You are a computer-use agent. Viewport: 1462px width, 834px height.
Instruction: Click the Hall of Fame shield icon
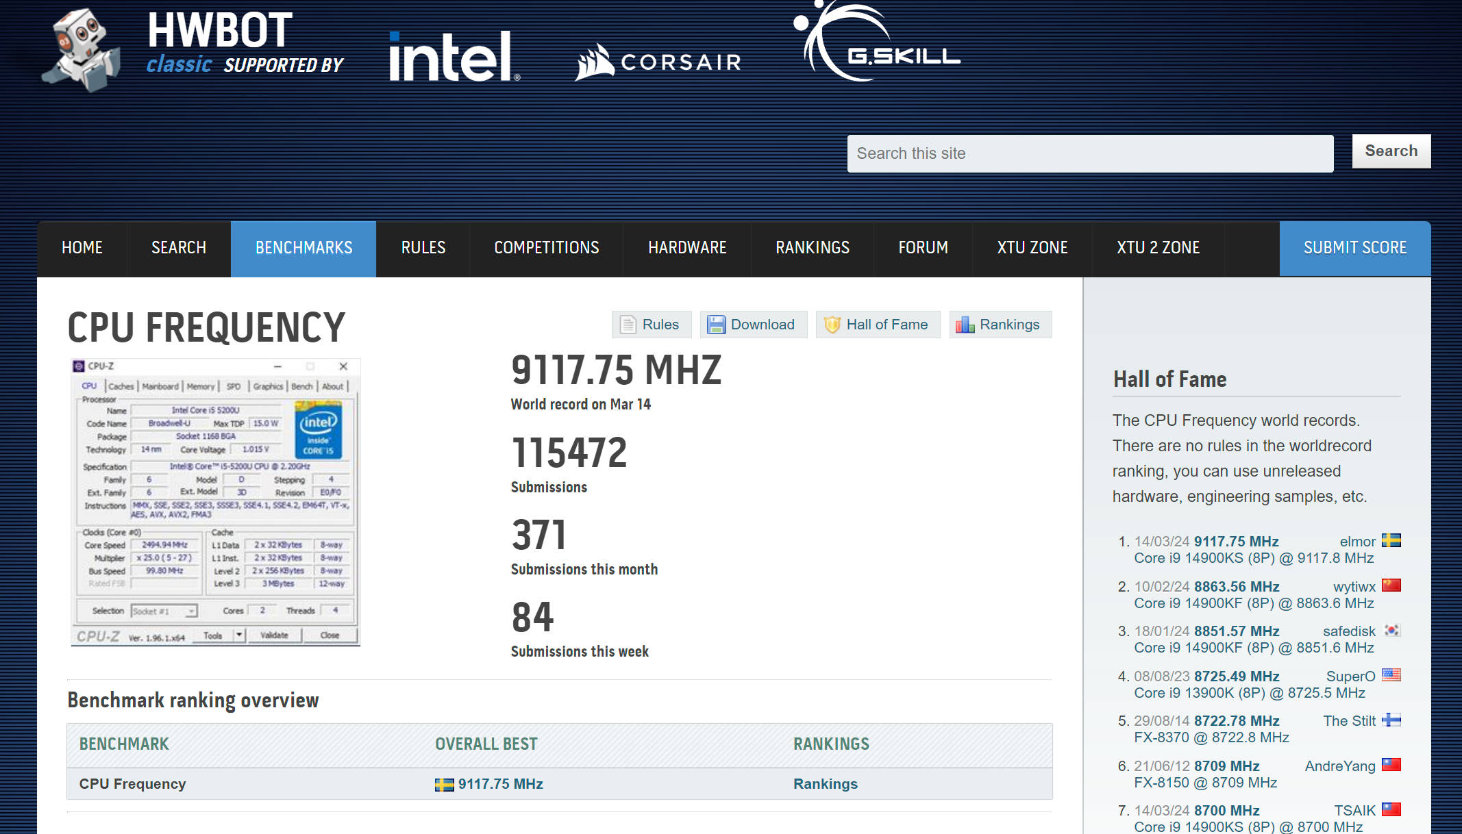click(x=832, y=325)
